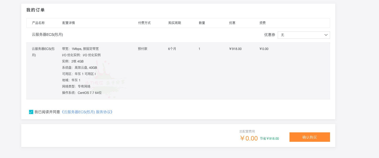This screenshot has height=158, width=379.
Task: Click the dropdown chevron arrow of the 优惠券 selector
Action: point(326,35)
